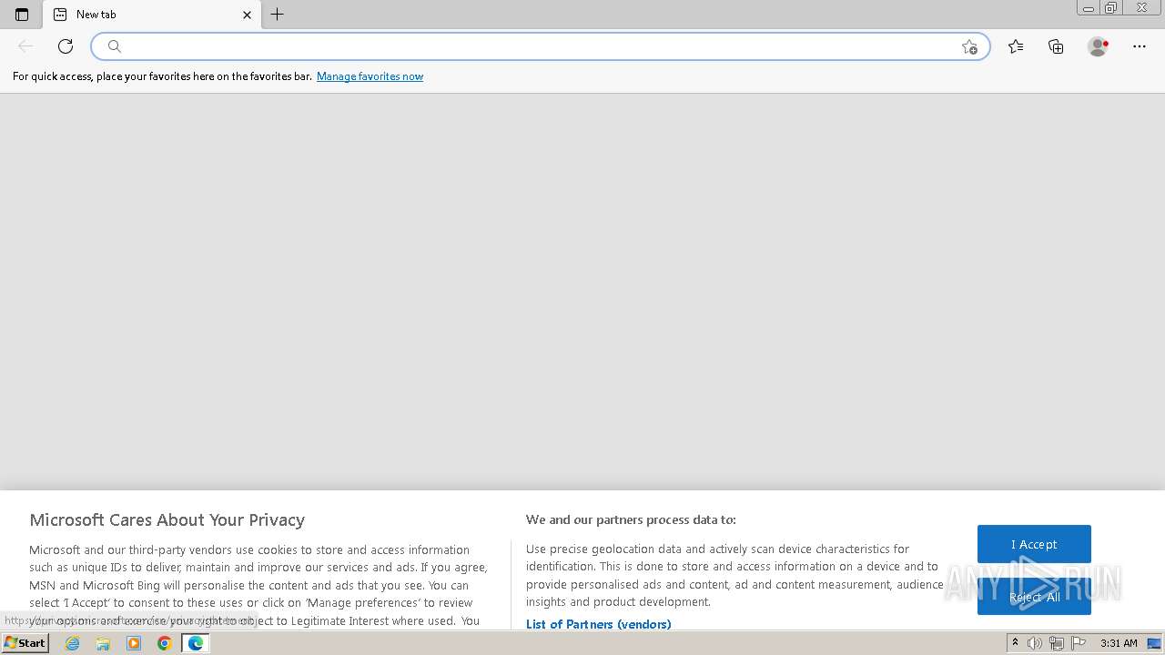The height and width of the screenshot is (655, 1165).
Task: Open File Explorer folder in taskbar
Action: click(x=103, y=643)
